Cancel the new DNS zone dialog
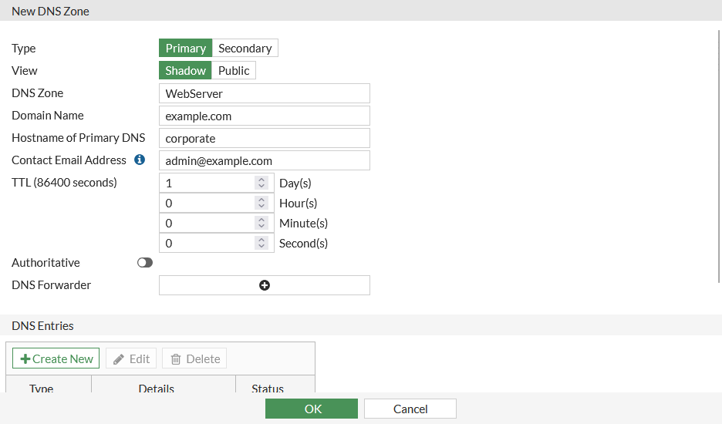 (x=410, y=409)
